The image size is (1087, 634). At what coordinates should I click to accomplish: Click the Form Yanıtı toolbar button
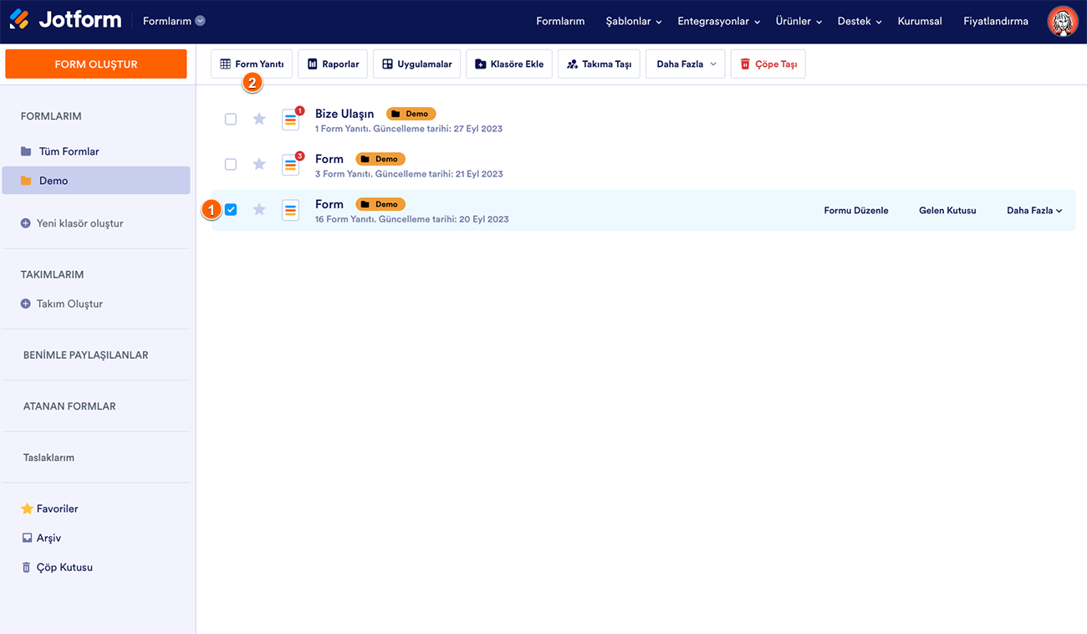tap(252, 64)
